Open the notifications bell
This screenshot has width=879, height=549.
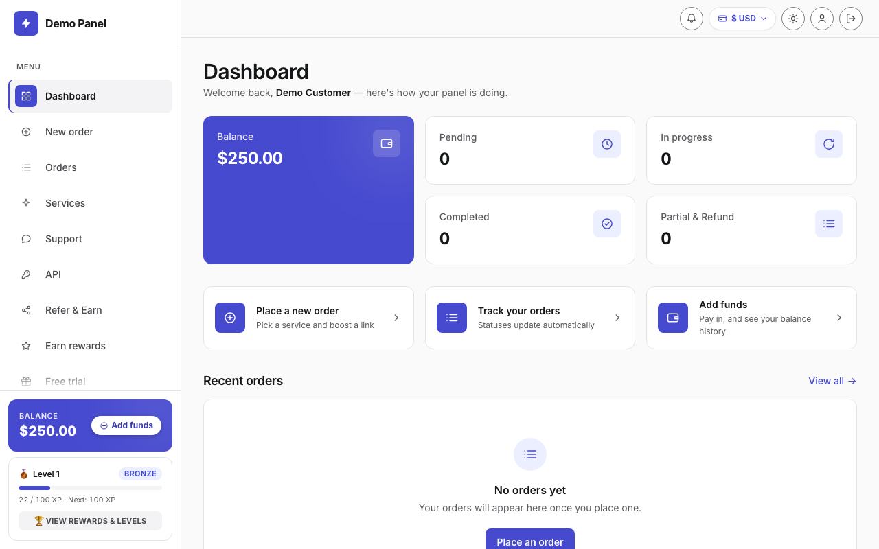coord(692,19)
